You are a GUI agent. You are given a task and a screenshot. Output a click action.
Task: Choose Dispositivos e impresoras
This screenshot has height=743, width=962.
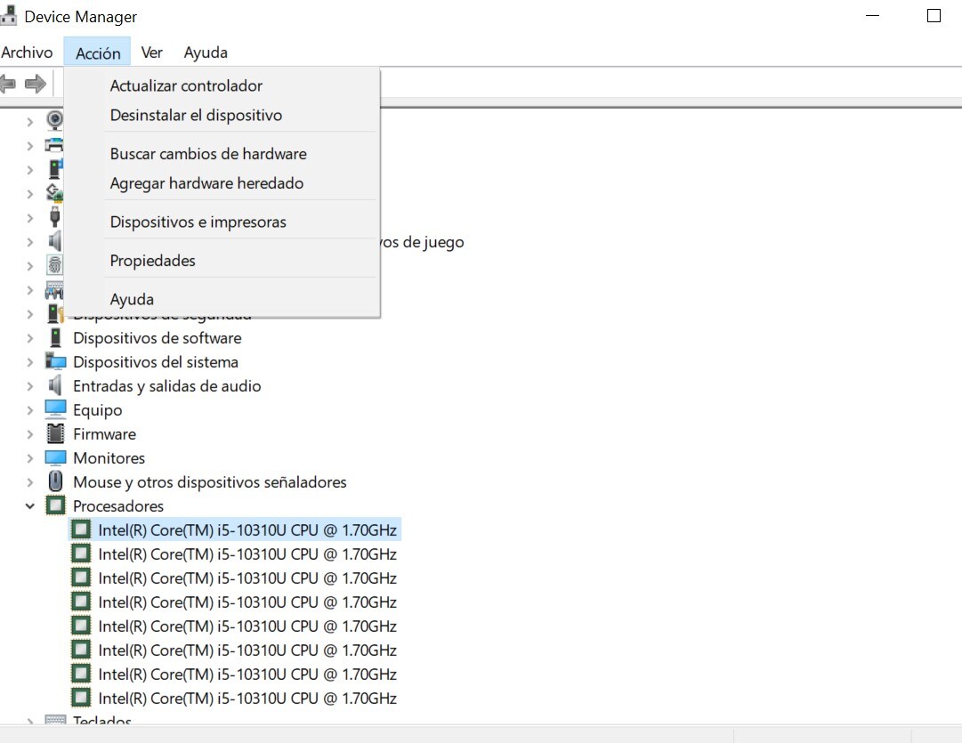click(x=222, y=222)
